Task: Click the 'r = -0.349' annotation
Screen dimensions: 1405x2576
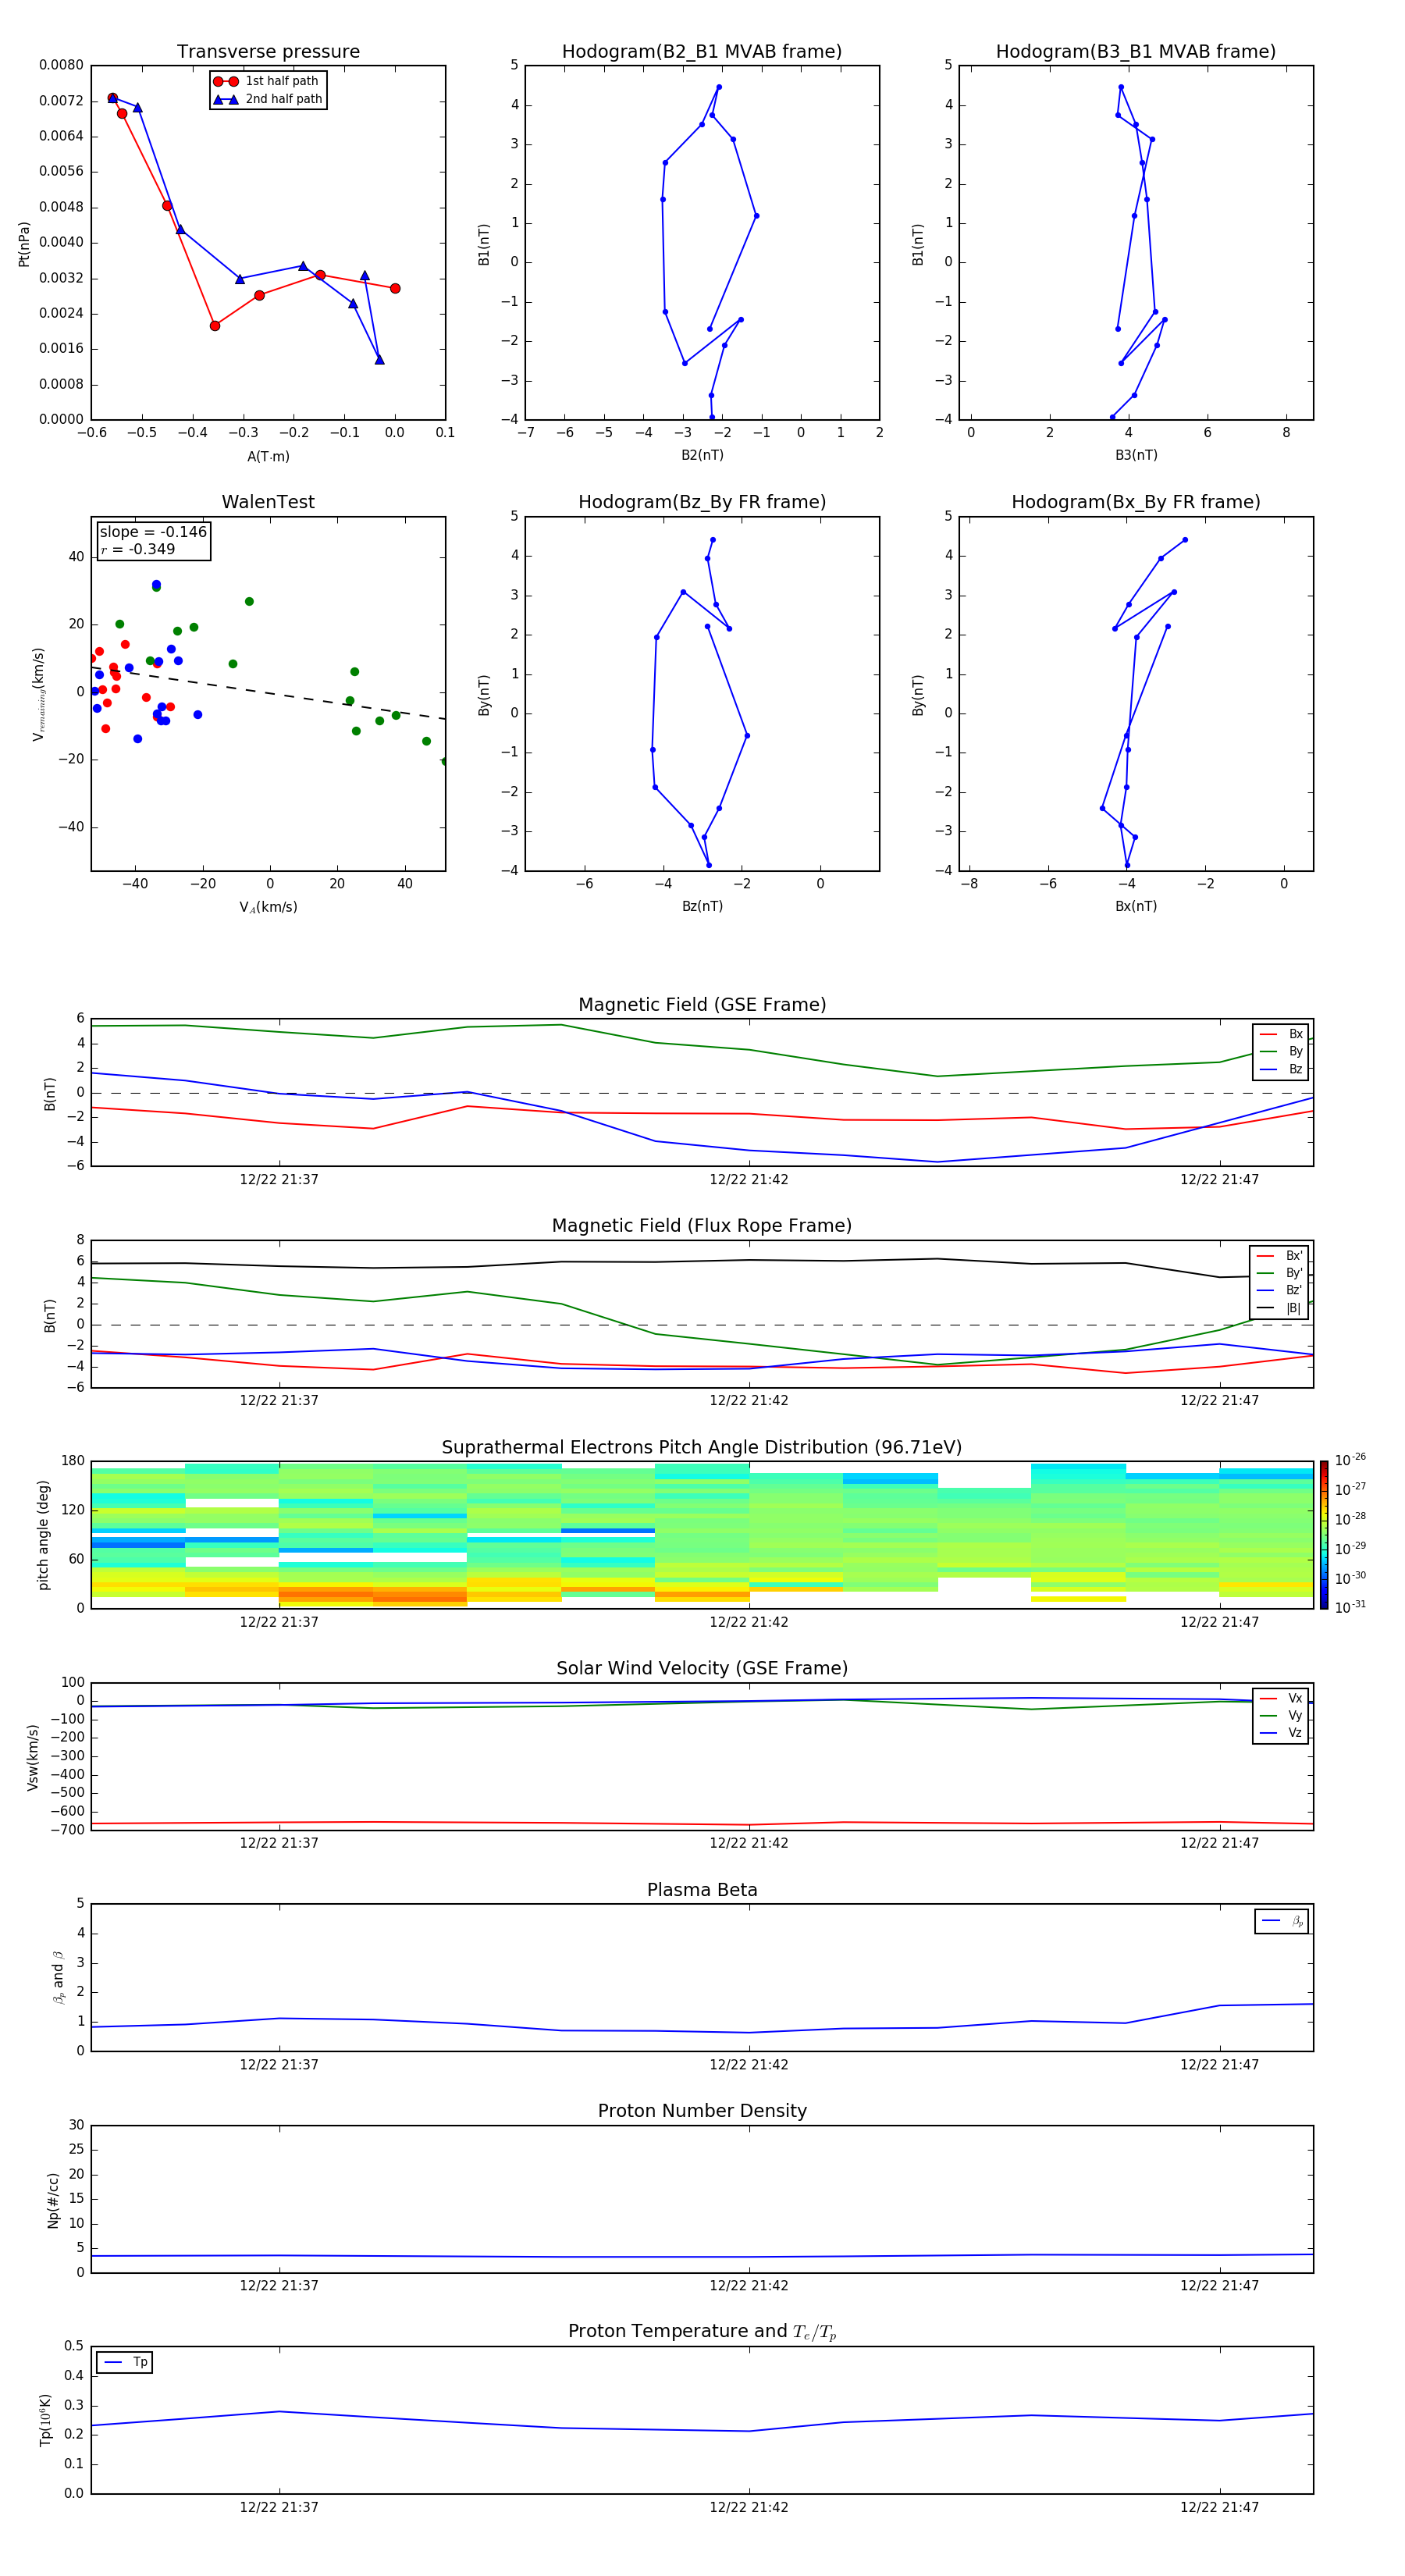Action: pos(138,549)
